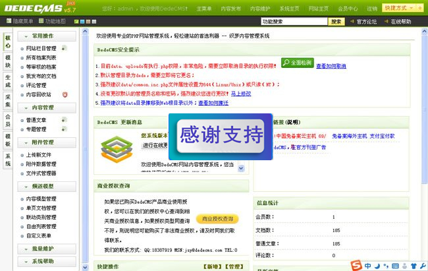Expand the 批量维护 menu section

47,249
